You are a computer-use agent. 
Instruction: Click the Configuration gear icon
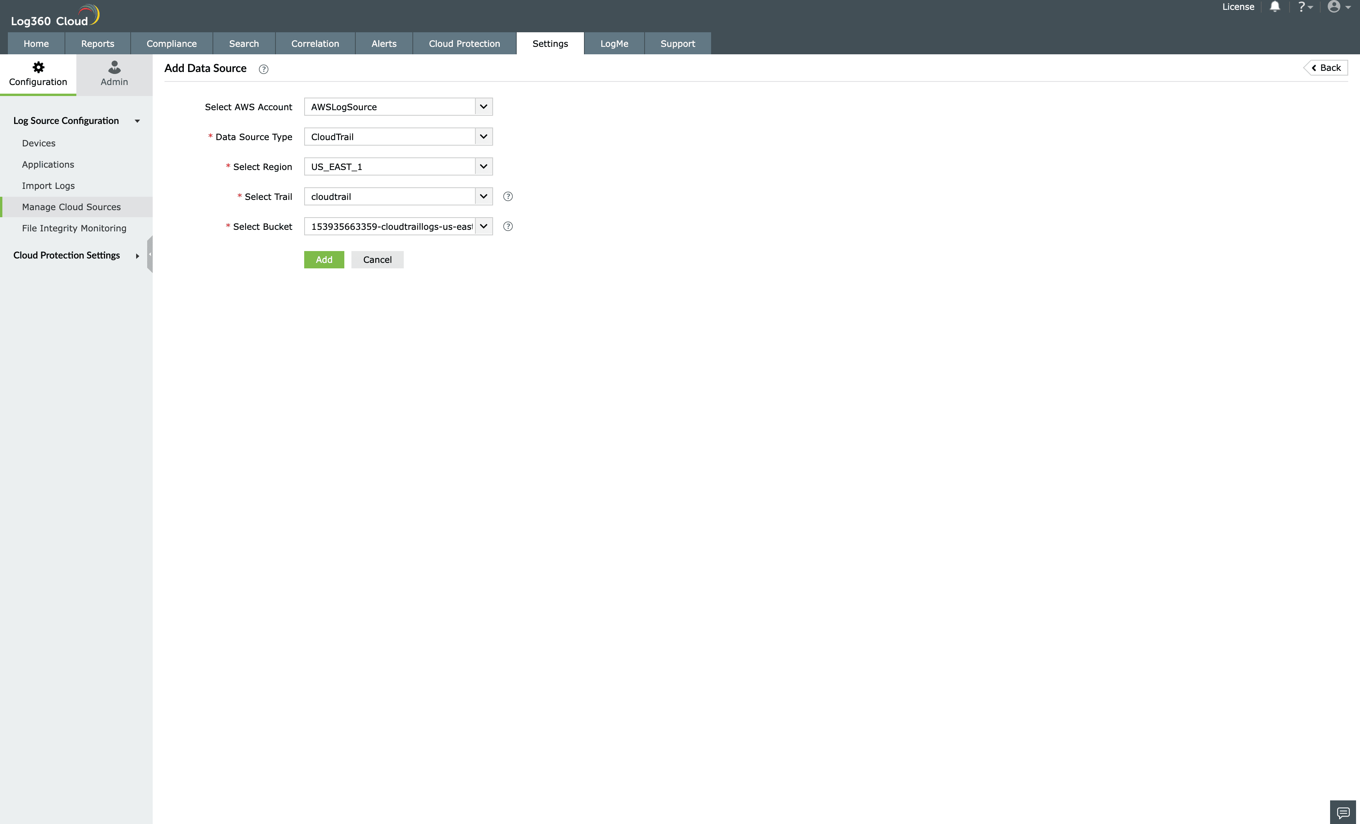pos(38,67)
